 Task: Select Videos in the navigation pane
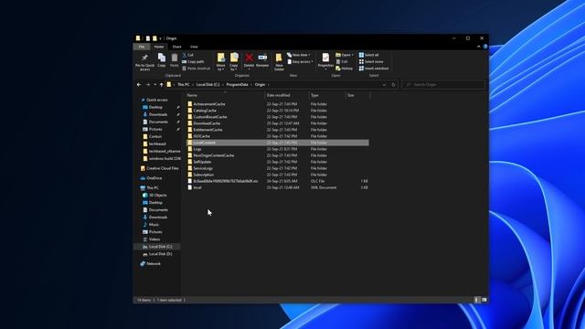pyautogui.click(x=152, y=239)
